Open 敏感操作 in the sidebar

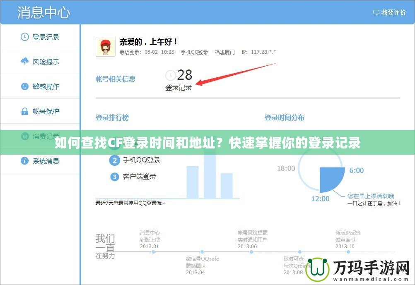[x=40, y=86]
